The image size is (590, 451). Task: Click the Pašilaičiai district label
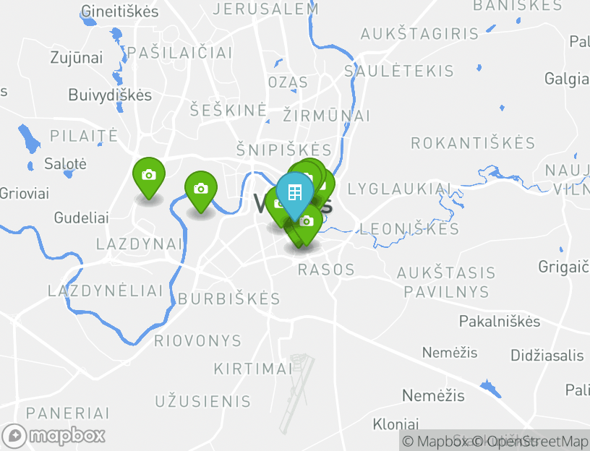180,53
